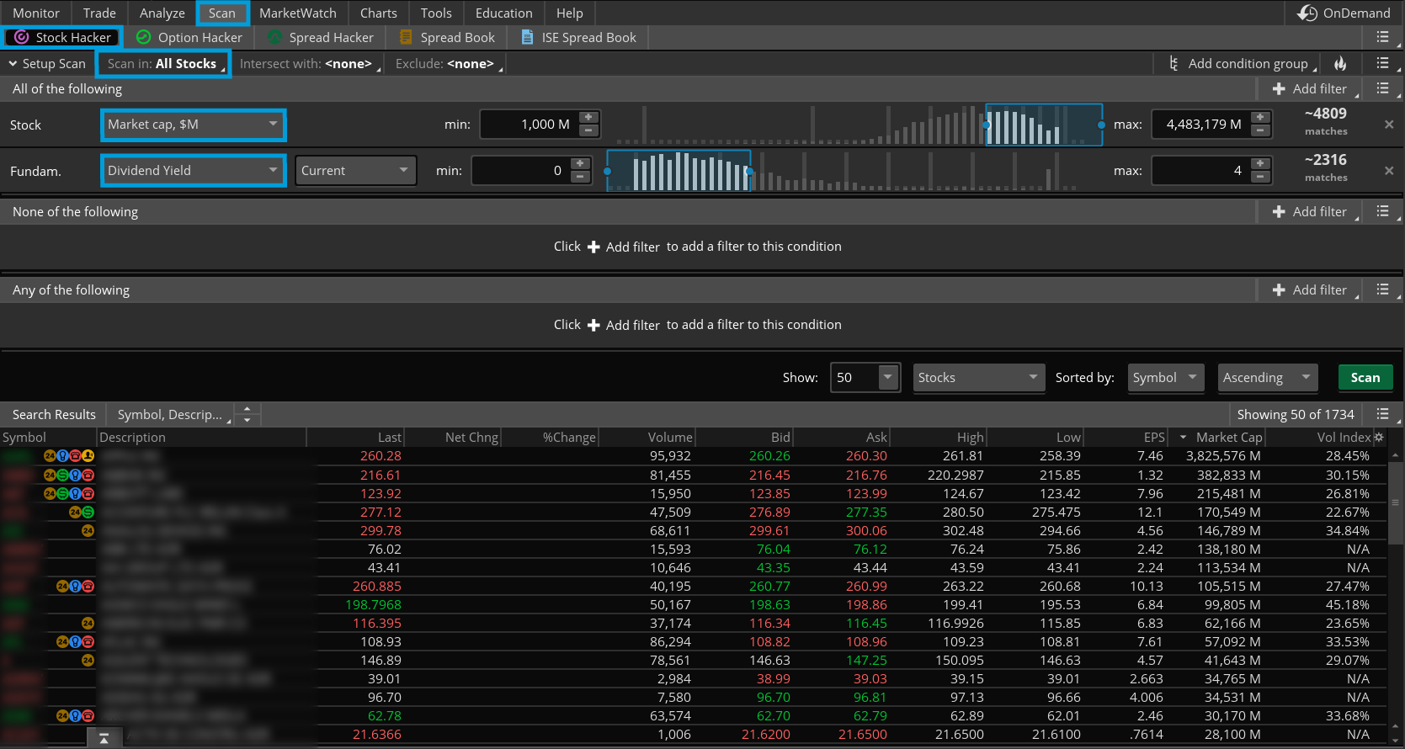Select the Search Results tab
Screen dimensions: 1405x749
click(54, 414)
